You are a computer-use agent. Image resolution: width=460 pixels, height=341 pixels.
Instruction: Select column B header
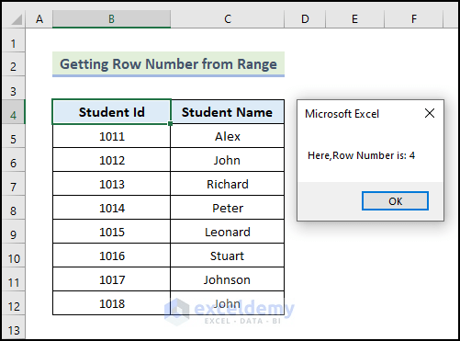pos(111,19)
